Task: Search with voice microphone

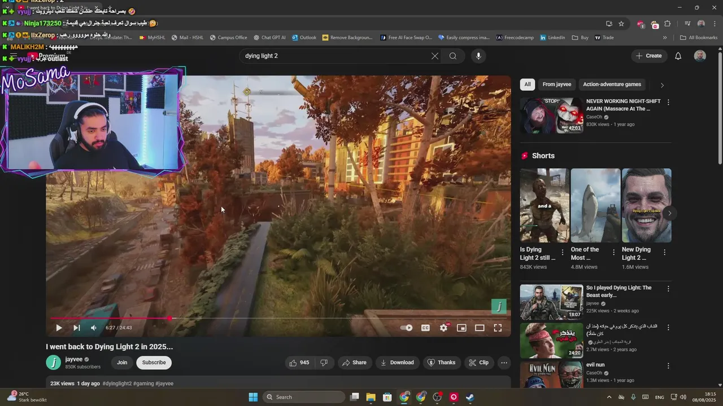Action: click(478, 56)
